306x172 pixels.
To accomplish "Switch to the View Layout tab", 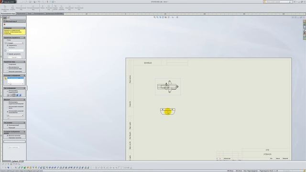I will (8, 14).
